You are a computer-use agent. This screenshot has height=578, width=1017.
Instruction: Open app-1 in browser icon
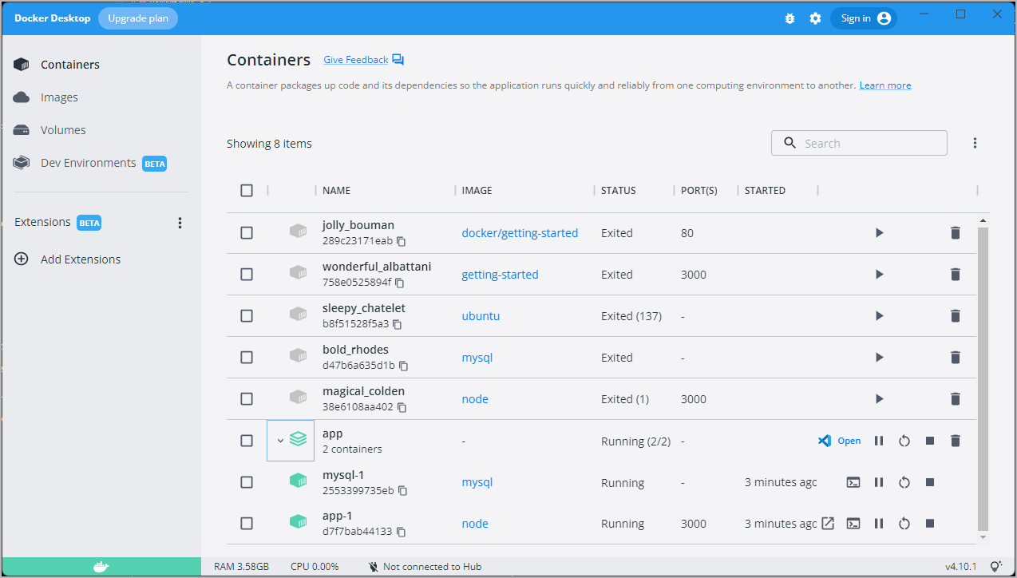coord(828,524)
